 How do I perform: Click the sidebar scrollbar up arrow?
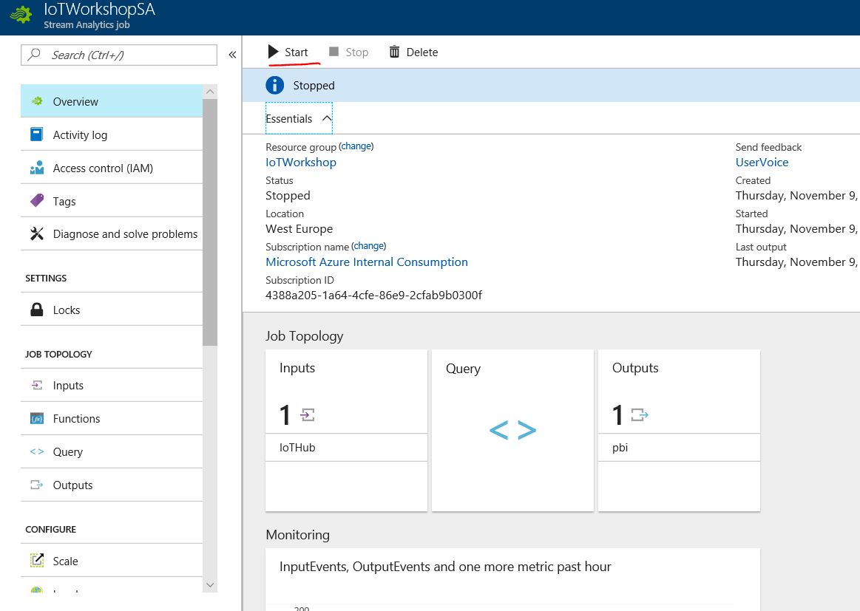coord(210,92)
